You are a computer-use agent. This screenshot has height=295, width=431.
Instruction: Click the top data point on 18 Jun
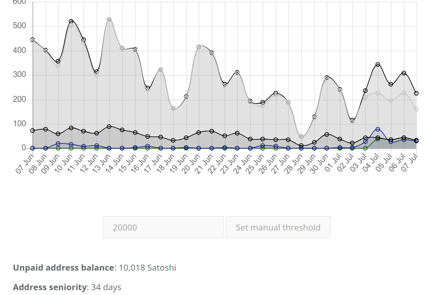click(173, 108)
